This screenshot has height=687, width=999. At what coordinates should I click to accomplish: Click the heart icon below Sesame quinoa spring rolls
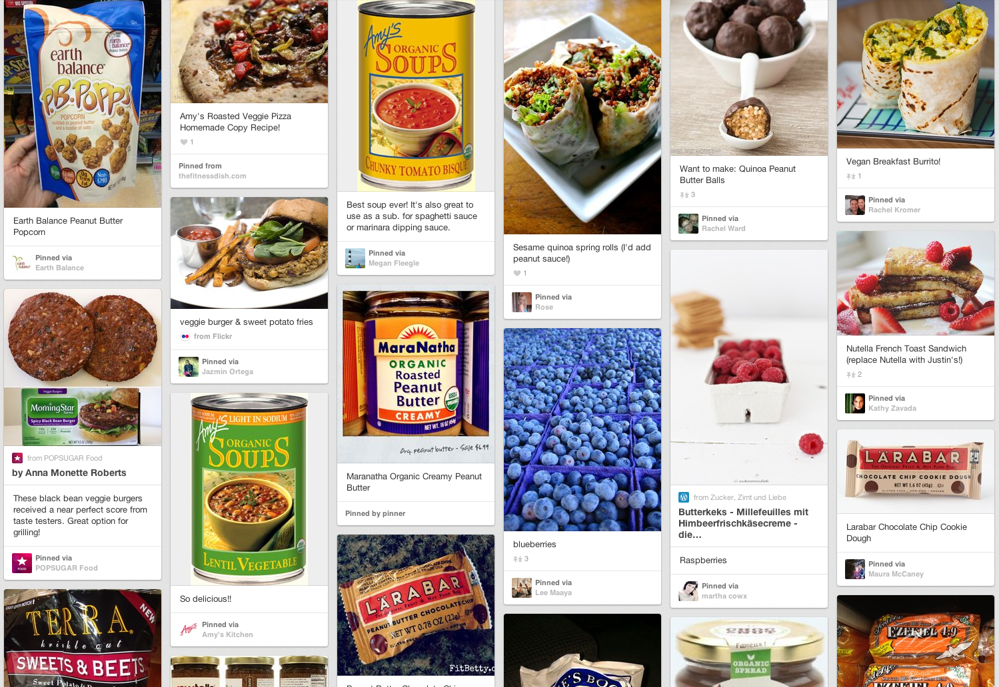517,273
